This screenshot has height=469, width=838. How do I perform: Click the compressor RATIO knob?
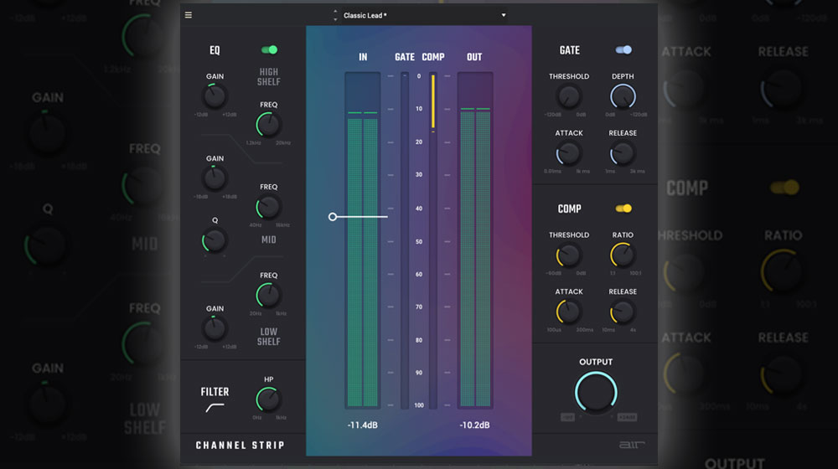pos(623,256)
